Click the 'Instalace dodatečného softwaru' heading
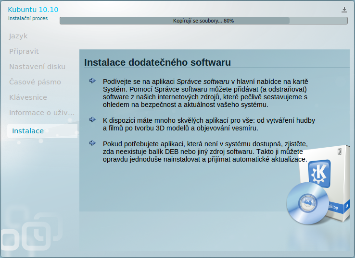 coord(157,62)
